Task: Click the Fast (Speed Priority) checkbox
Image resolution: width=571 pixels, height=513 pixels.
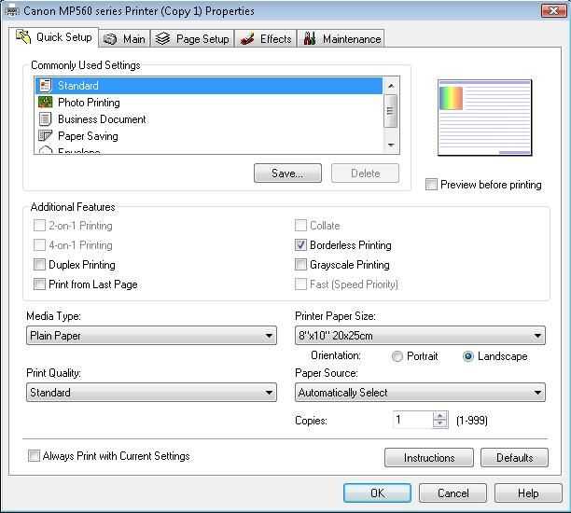Action: click(300, 284)
